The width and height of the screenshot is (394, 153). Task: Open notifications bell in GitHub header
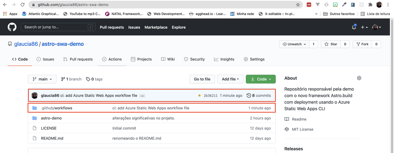354,27
